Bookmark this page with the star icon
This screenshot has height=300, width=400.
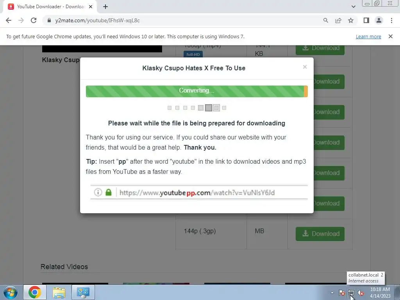point(351,20)
